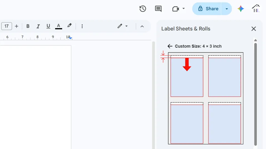The height and width of the screenshot is (149, 266).
Task: Toggle underline formatting
Action: (x=48, y=26)
